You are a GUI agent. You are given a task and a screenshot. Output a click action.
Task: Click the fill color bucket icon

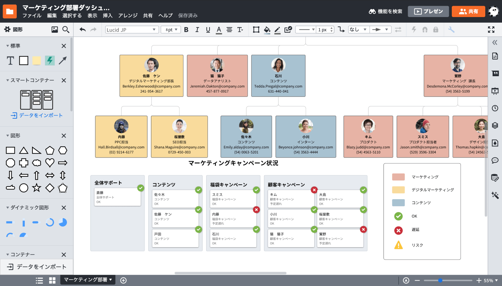[267, 30]
